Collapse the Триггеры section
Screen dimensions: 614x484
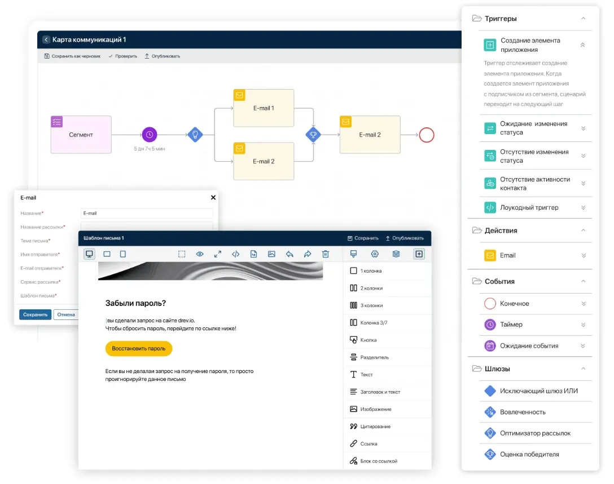pyautogui.click(x=583, y=19)
